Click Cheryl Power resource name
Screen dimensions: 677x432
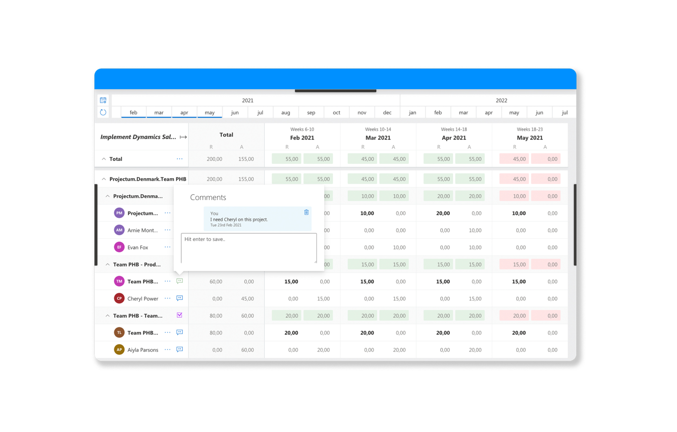click(143, 299)
